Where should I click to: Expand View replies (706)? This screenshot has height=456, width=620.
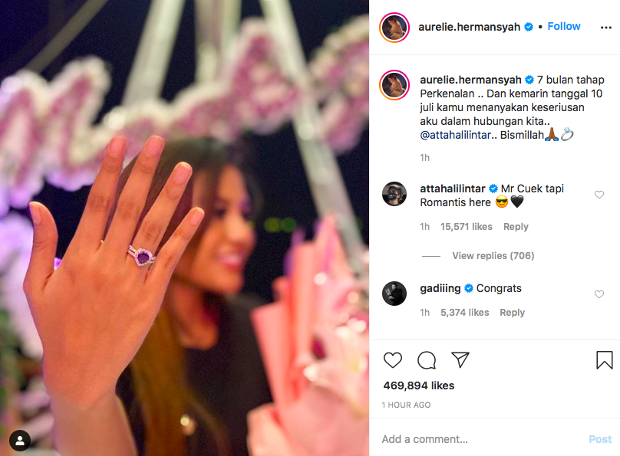click(493, 256)
